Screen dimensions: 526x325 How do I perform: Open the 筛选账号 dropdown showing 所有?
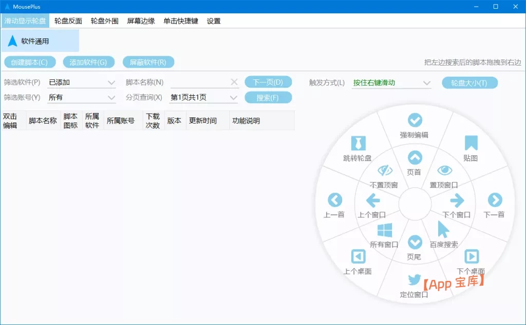pyautogui.click(x=81, y=97)
